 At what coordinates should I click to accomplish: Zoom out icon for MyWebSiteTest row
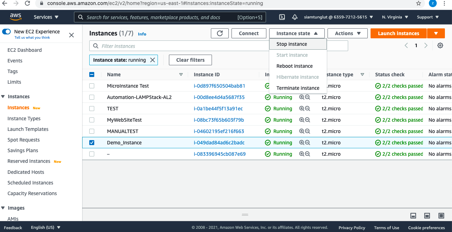point(308,120)
